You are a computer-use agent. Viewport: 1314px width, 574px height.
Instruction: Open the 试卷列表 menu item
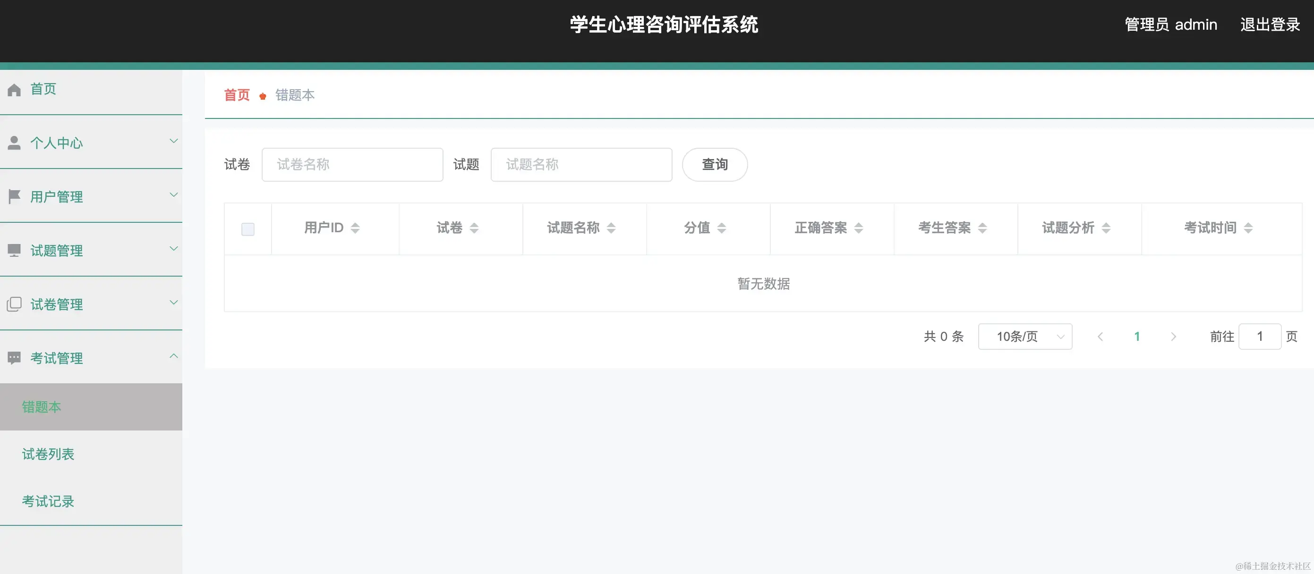coord(48,454)
